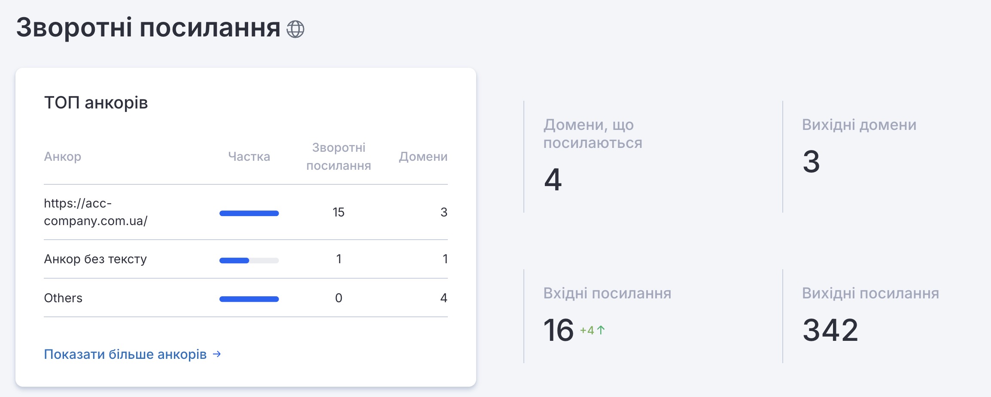Click the share bar for Others

tap(249, 299)
